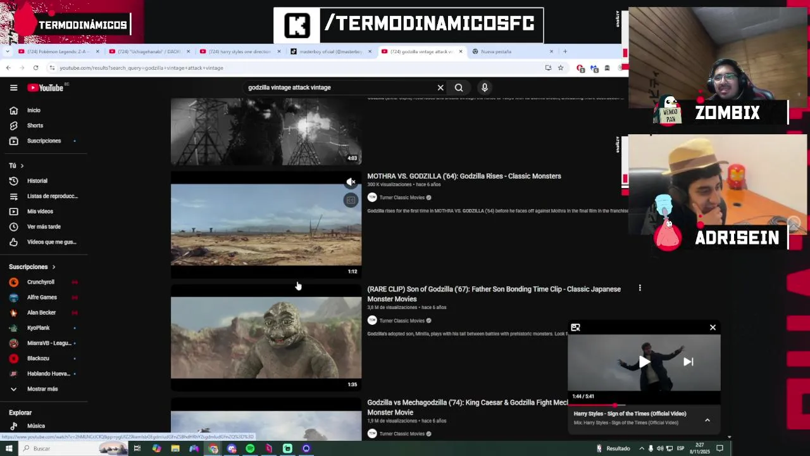810x456 pixels.
Task: Close the Harry Styles miniplayer
Action: click(x=713, y=327)
